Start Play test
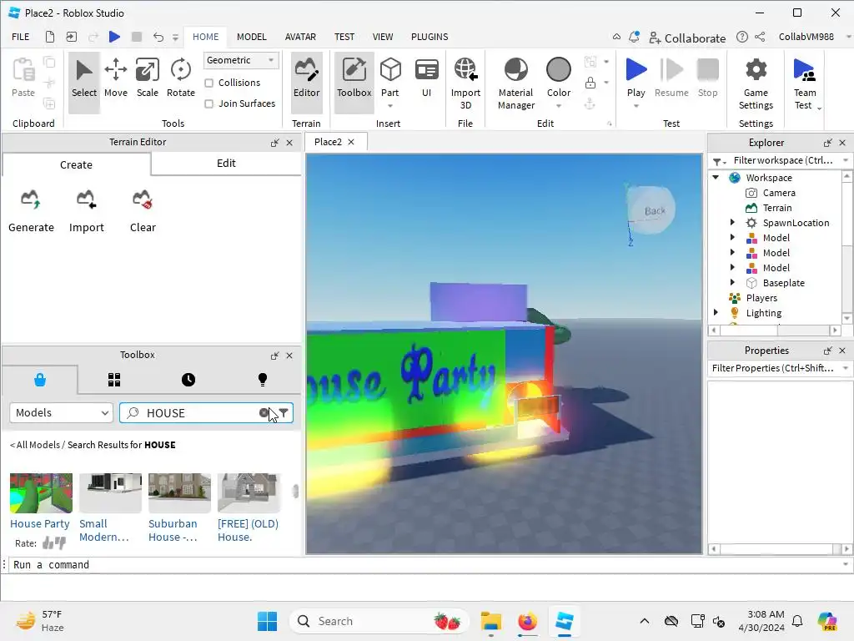The width and height of the screenshot is (854, 641). point(635,77)
